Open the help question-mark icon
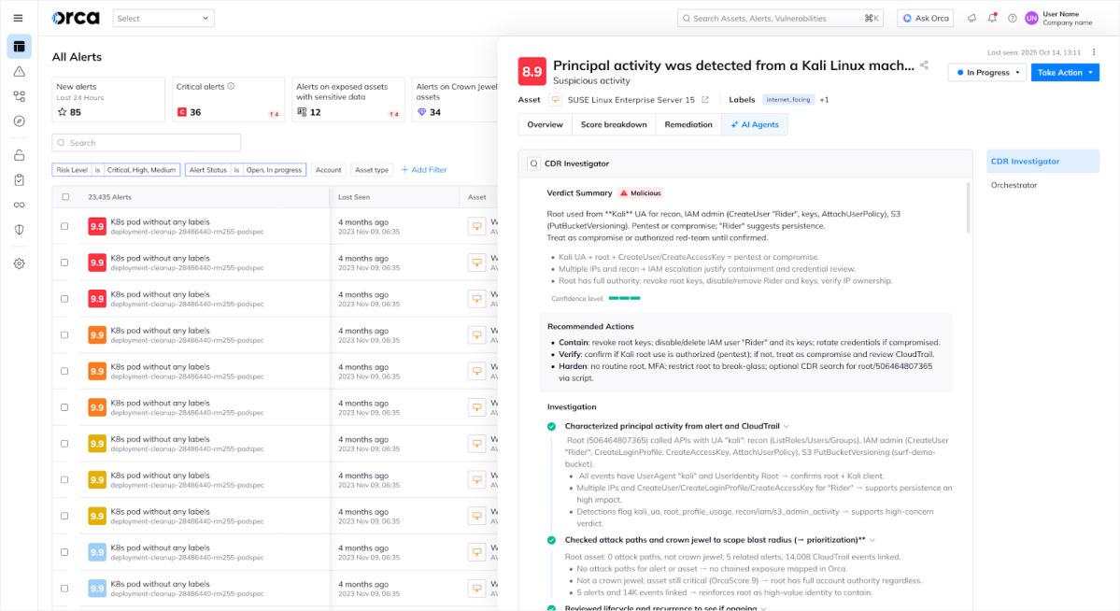The height and width of the screenshot is (611, 1120). tap(1013, 18)
